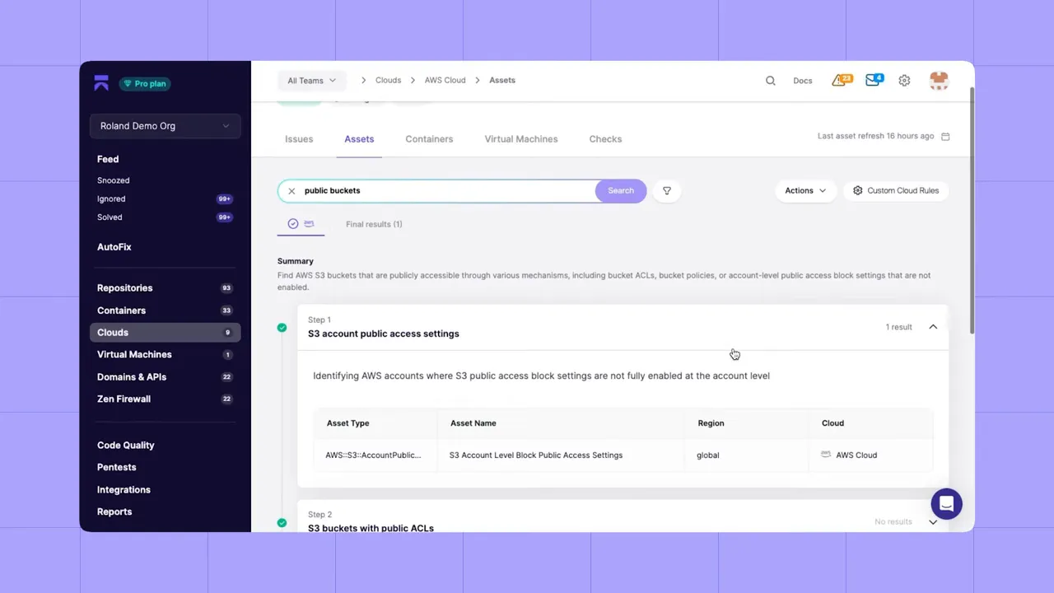Switch to the Containers tab
Image resolution: width=1054 pixels, height=593 pixels.
tap(428, 138)
